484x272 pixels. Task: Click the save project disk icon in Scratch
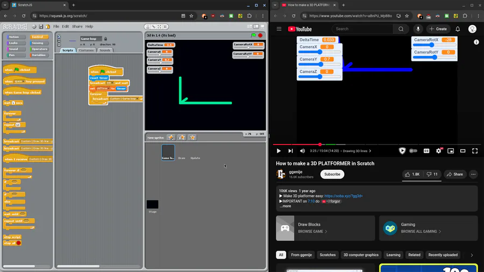(x=41, y=26)
